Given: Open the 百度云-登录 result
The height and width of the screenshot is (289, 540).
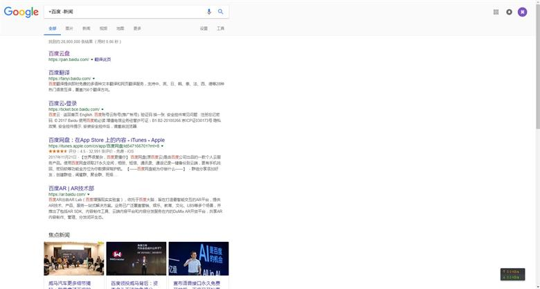Looking at the screenshot, I should [62, 103].
